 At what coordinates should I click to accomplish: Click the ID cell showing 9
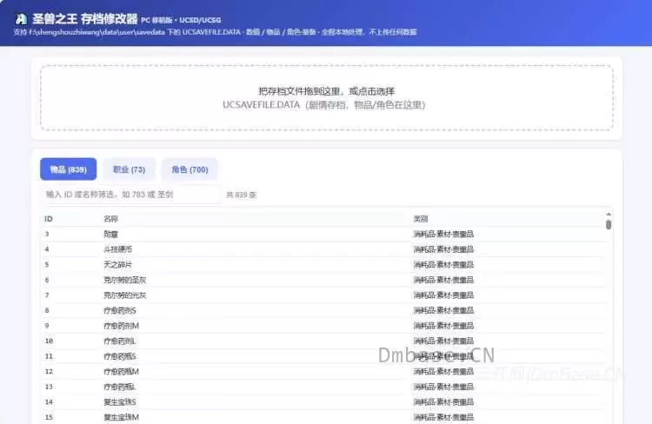click(x=47, y=326)
